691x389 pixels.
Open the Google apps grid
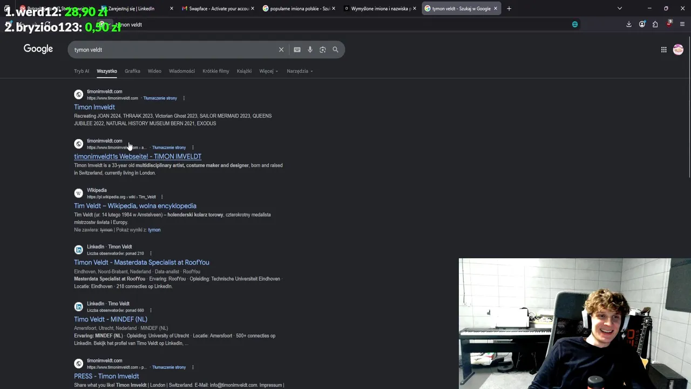(x=663, y=50)
